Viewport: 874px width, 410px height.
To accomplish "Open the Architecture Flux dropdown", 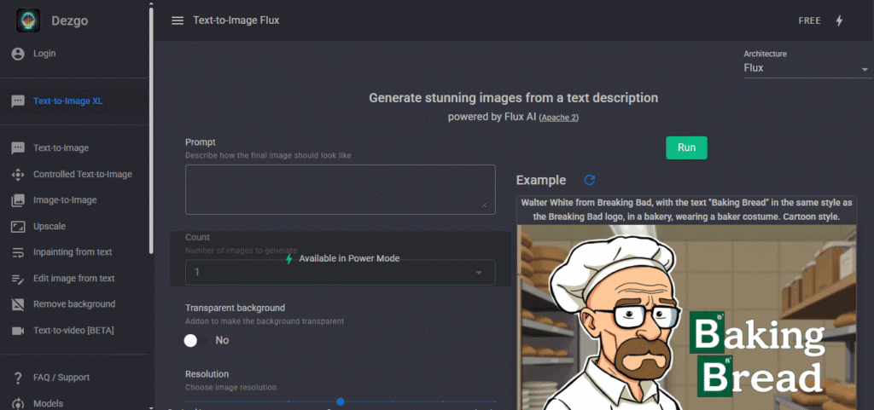I will (808, 68).
